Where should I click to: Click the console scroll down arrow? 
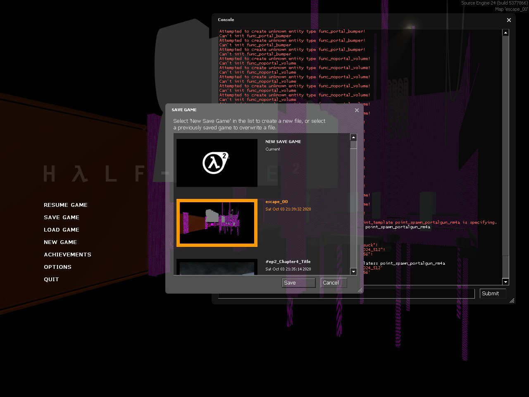[x=505, y=282]
